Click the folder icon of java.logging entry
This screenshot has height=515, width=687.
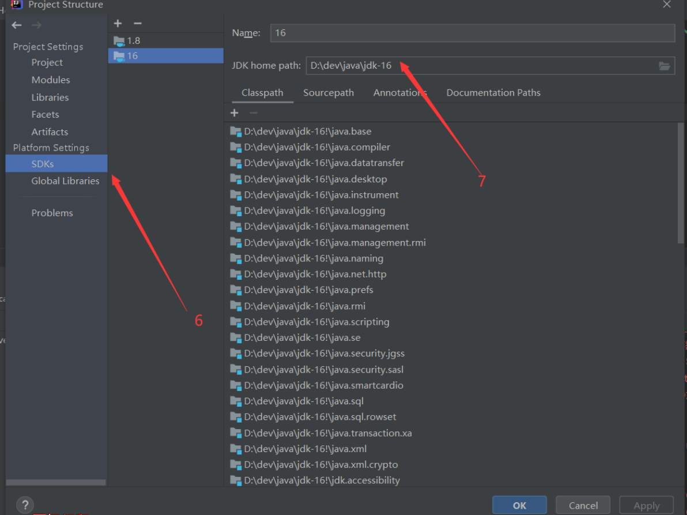(x=236, y=211)
